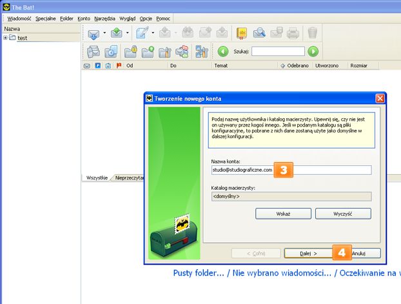Click the trash can delete icon
The width and height of the screenshot is (401, 304).
pyautogui.click(x=312, y=33)
